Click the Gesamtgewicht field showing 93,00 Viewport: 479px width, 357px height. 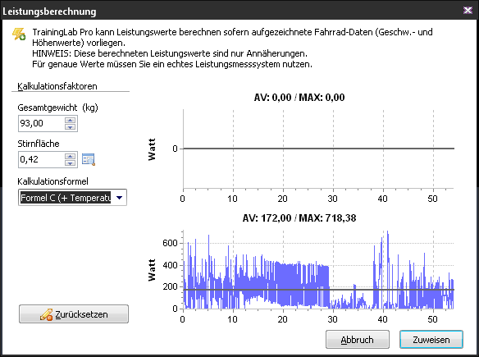(42, 123)
